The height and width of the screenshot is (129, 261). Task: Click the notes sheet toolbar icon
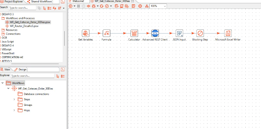133,6
